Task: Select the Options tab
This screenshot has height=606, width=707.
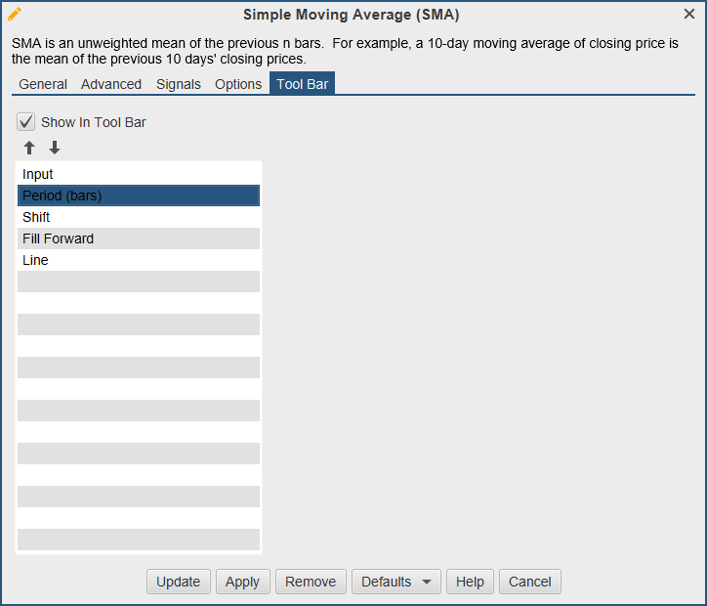Action: [238, 84]
